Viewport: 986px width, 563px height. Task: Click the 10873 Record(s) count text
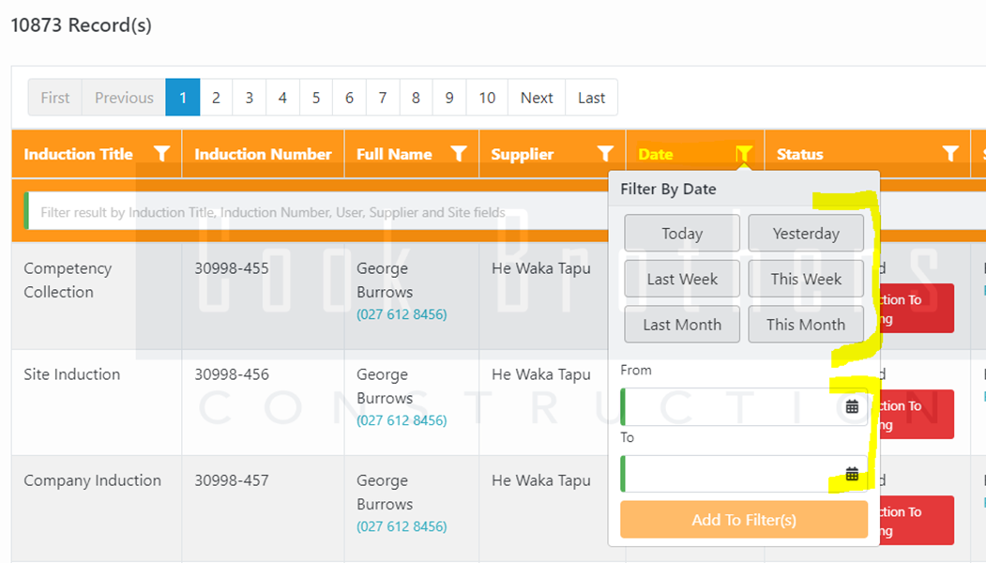point(81,25)
